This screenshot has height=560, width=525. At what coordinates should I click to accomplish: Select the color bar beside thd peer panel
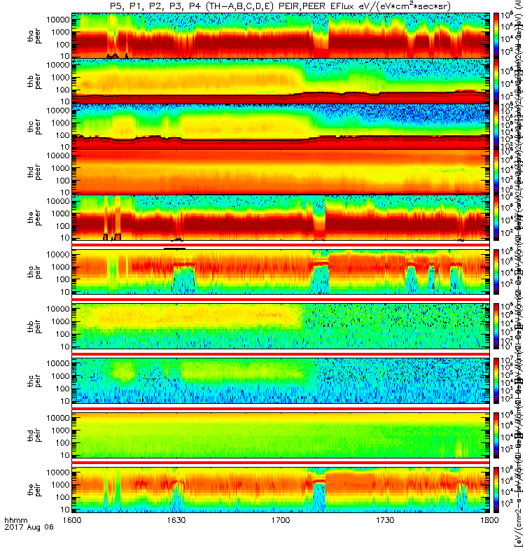tap(496, 171)
